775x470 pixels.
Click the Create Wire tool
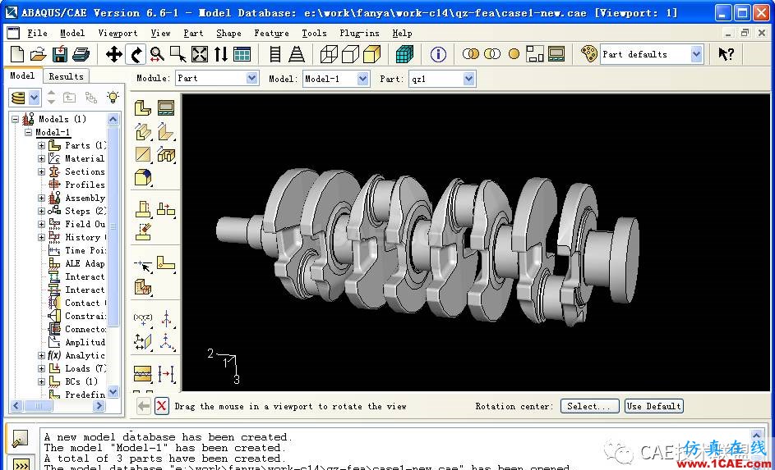click(143, 155)
